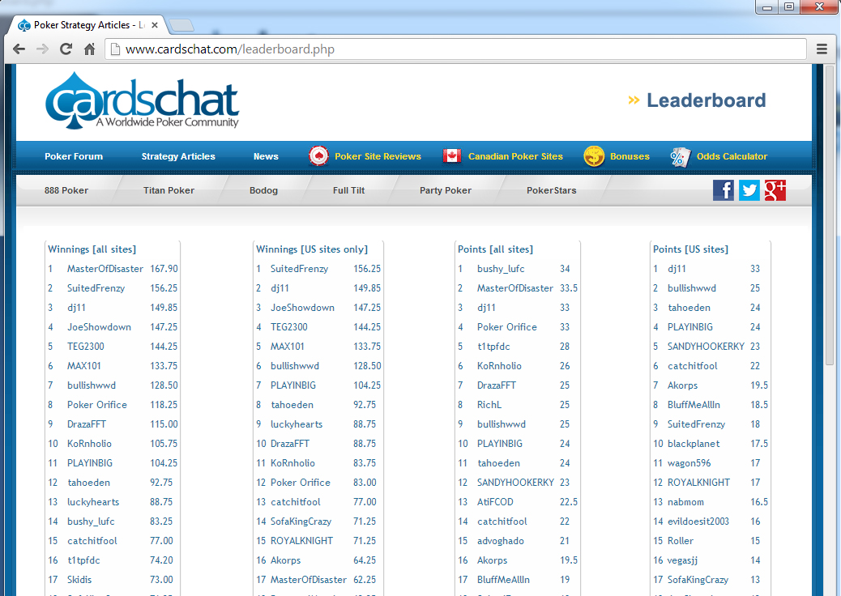Image resolution: width=841 pixels, height=596 pixels.
Task: Open the Poker Forum menu item
Action: [x=74, y=156]
